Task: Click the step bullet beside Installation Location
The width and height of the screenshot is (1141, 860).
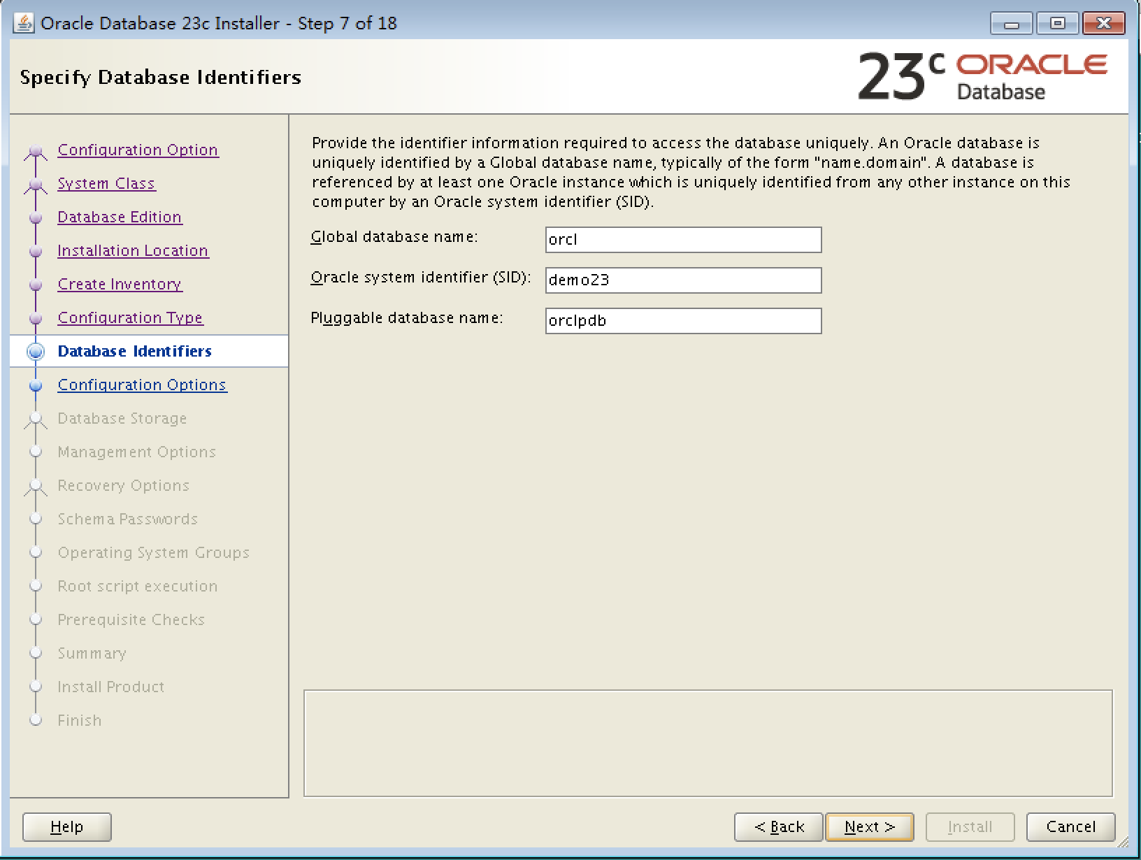Action: tap(36, 251)
